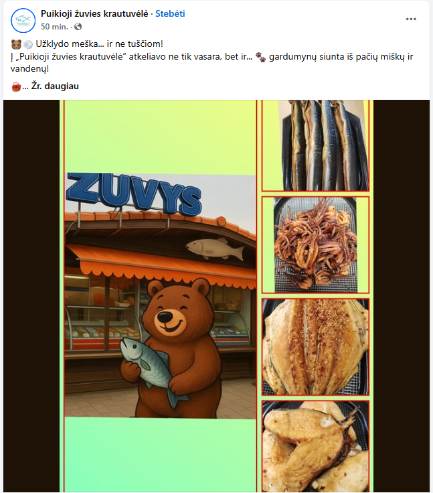The image size is (433, 493).
Task: Open the dried squid tentacles photo
Action: [315, 245]
